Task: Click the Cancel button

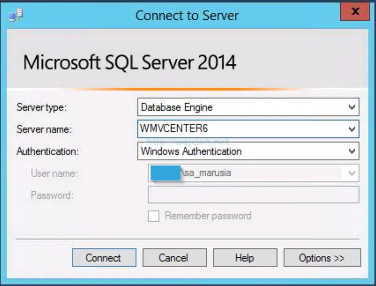Action: click(x=174, y=257)
